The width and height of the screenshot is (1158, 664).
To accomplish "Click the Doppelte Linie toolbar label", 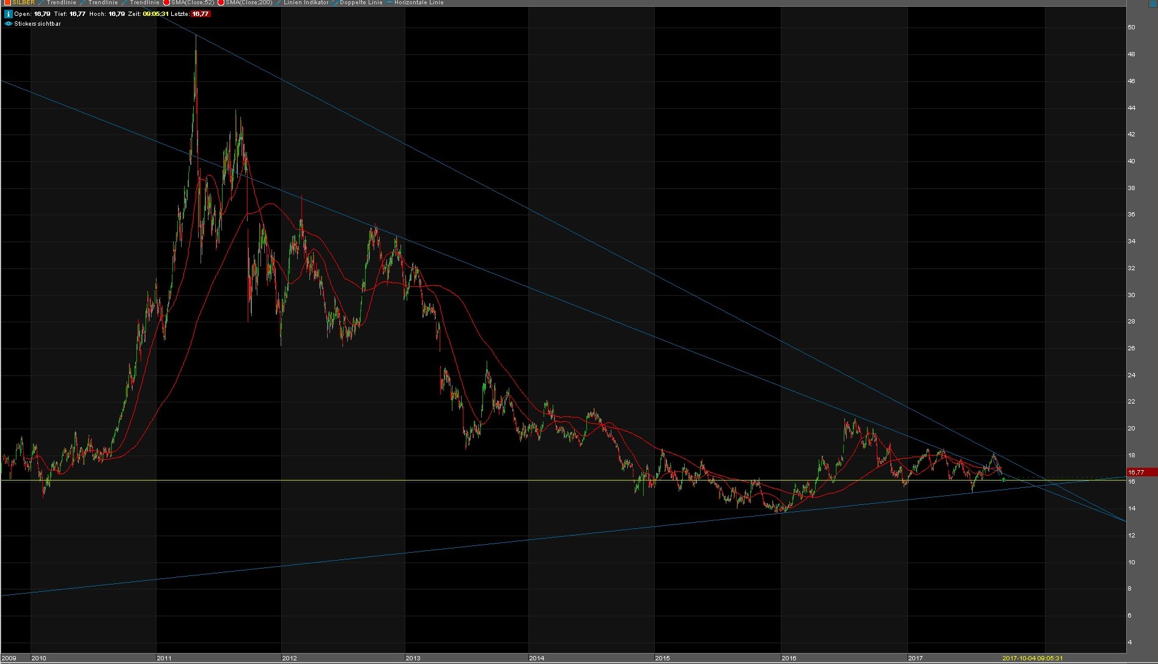I will (361, 2).
